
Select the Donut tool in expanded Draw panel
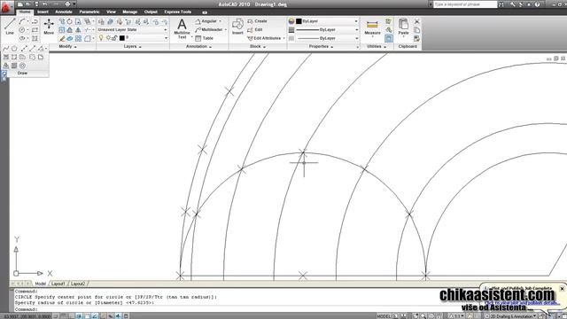22,66
